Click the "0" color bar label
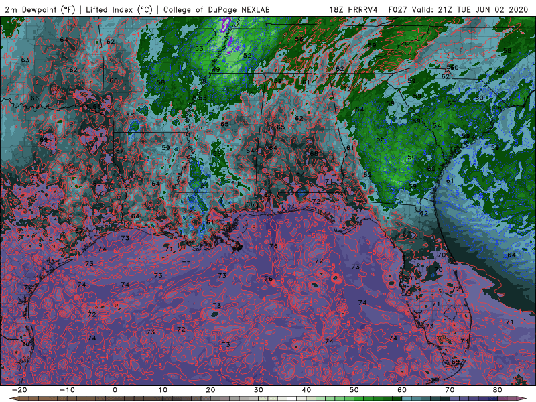Image resolution: width=536 pixels, height=402 pixels. pos(115,390)
